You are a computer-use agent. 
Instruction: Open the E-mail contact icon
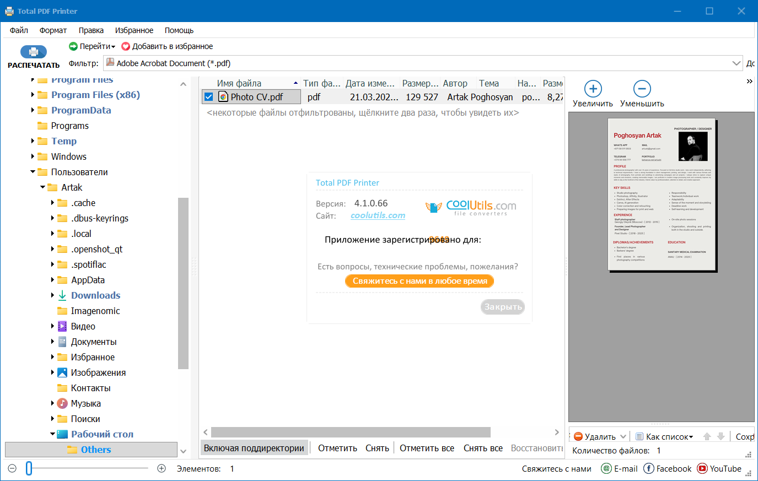click(x=606, y=468)
